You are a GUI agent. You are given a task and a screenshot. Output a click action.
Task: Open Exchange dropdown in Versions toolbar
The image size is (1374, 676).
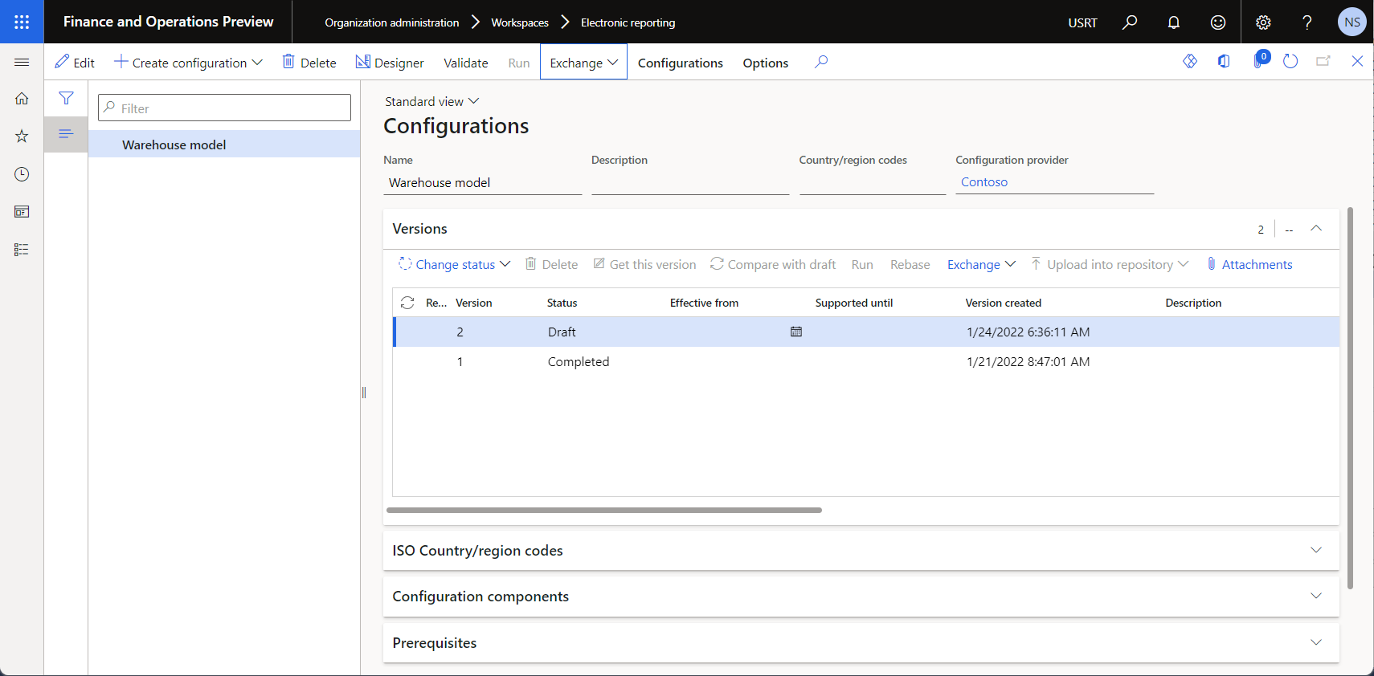click(981, 264)
